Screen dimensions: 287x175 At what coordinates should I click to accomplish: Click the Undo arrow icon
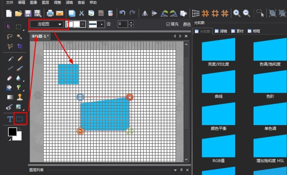point(122,13)
